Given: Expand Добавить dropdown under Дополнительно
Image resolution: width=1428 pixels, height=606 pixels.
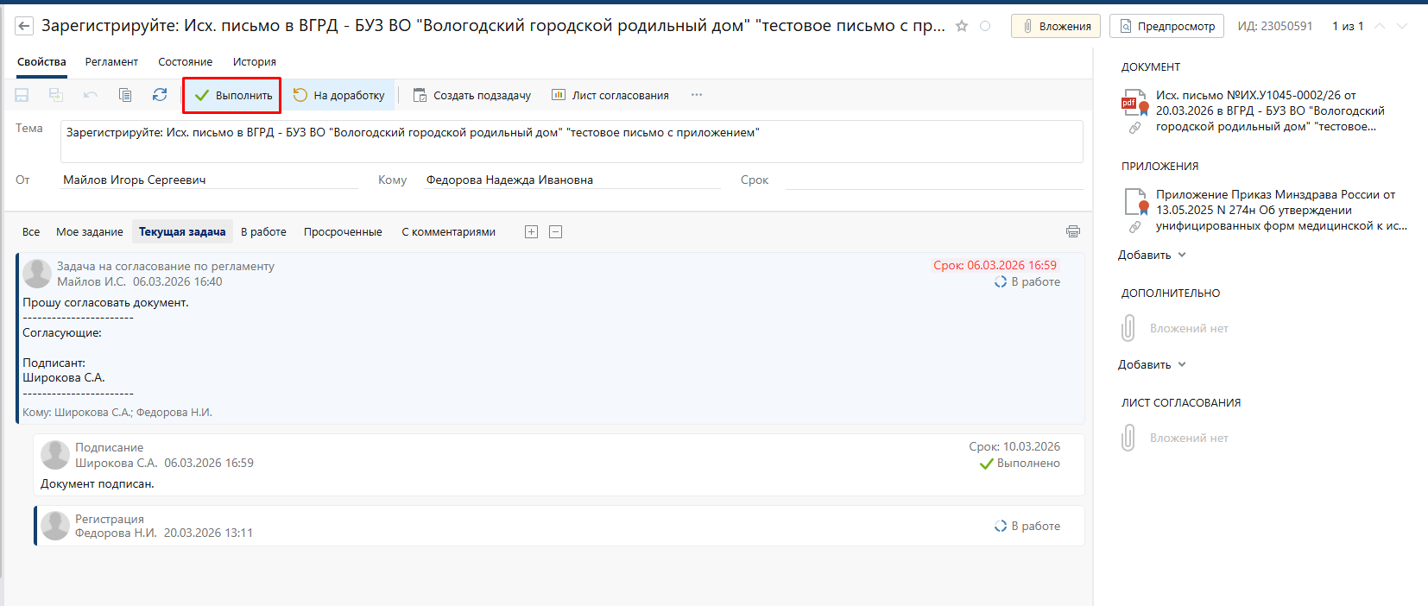Looking at the screenshot, I should 1153,364.
